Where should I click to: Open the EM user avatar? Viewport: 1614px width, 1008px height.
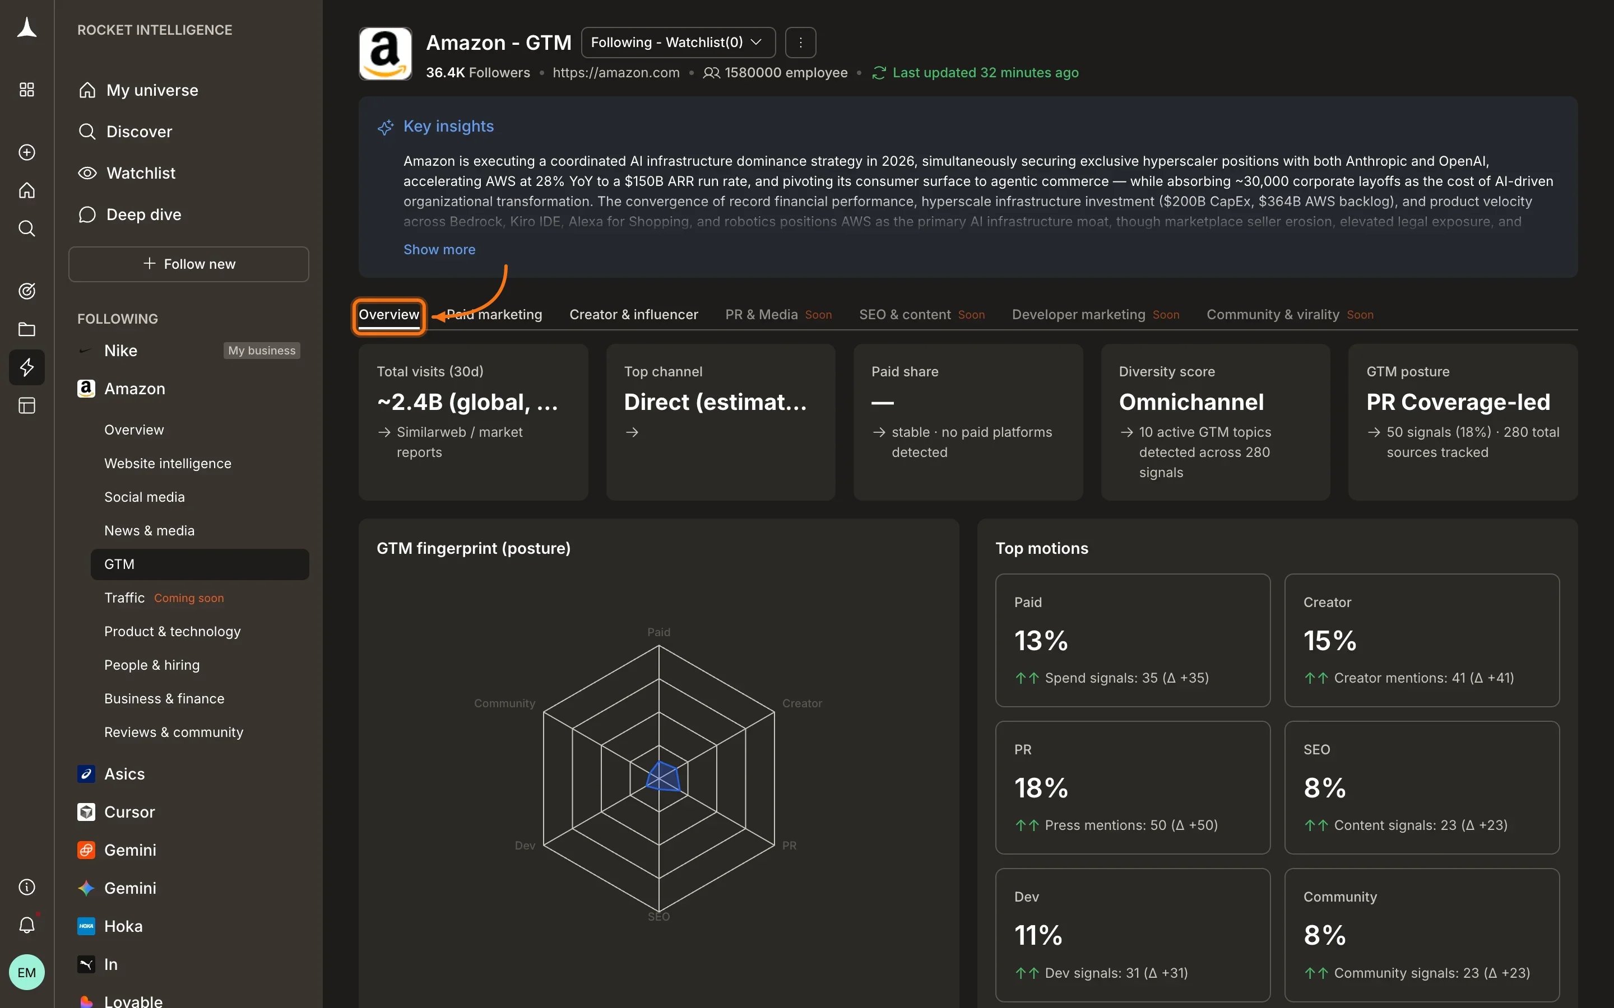27,972
